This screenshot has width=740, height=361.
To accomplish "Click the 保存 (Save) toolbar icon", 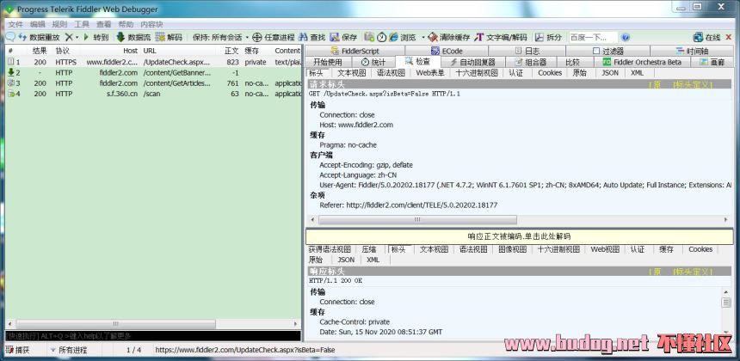I will [x=334, y=38].
